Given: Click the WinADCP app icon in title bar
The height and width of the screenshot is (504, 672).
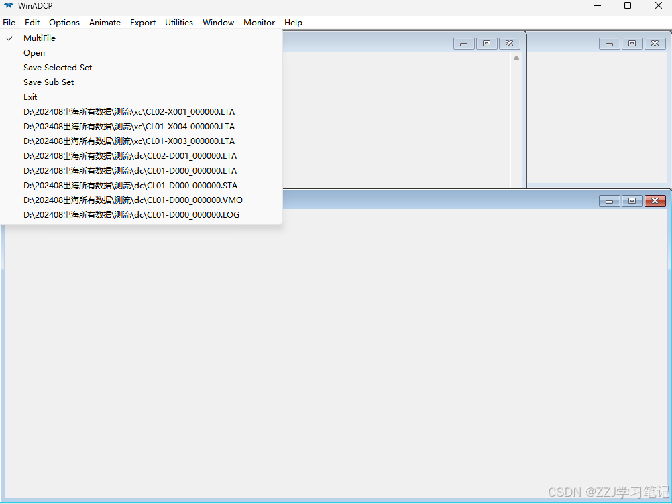Looking at the screenshot, I should click(9, 6).
